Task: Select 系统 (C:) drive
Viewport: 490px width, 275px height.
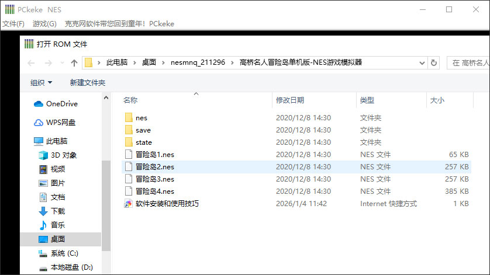Action: [x=64, y=253]
